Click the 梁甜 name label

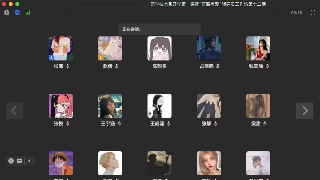[256, 124]
